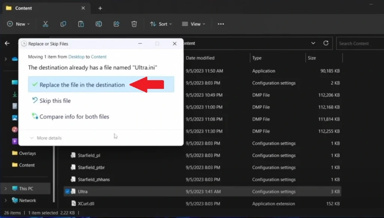384x218 pixels.
Task: Expand the This PC tree node
Action: 6,188
